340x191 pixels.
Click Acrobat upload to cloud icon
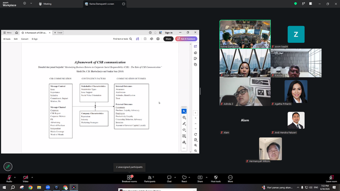(151, 39)
